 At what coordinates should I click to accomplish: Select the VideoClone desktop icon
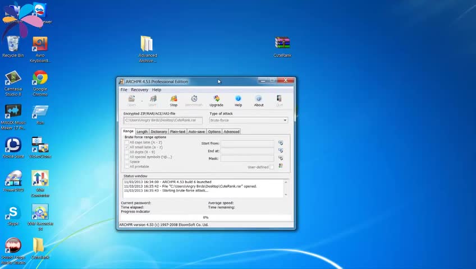(40, 145)
